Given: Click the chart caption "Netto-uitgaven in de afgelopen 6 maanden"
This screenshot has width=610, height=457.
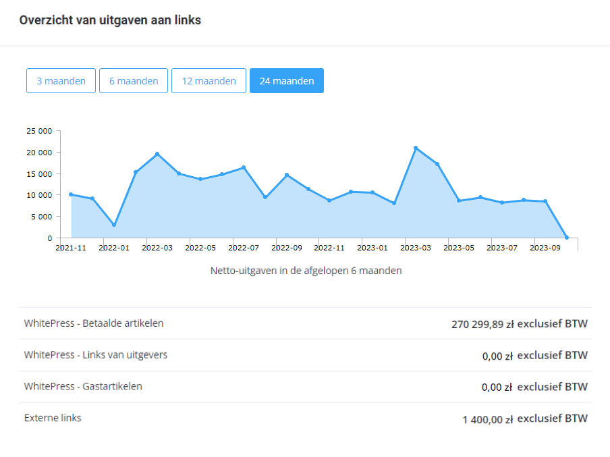Looking at the screenshot, I should (306, 271).
